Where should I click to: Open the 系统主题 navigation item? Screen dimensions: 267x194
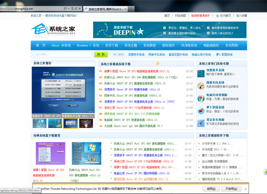click(131, 45)
